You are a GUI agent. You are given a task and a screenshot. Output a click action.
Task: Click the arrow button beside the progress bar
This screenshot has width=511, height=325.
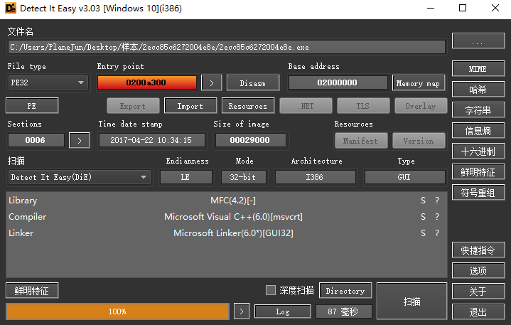(242, 311)
